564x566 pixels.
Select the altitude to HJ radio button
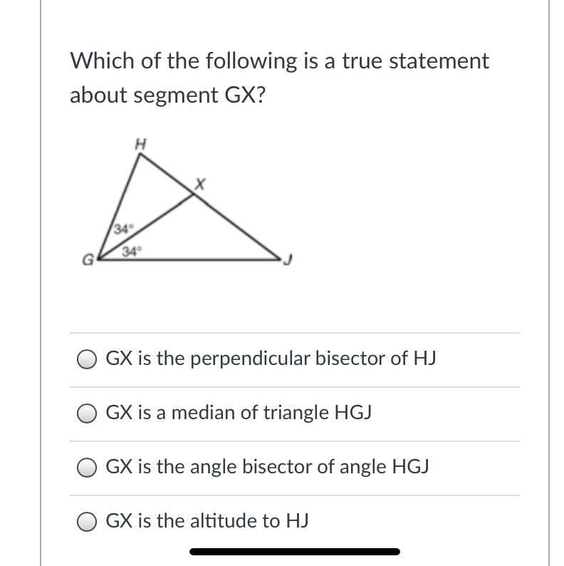(87, 522)
